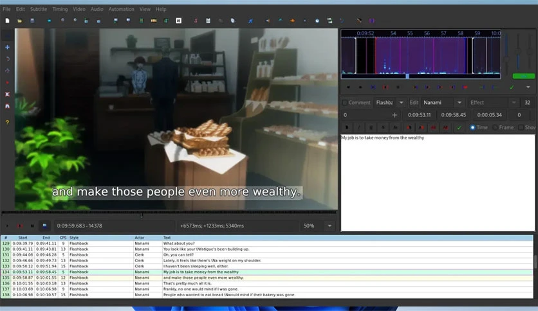Screen dimensions: 538x311
Task: Expand the Nanami actor dropdown
Action: (x=459, y=102)
